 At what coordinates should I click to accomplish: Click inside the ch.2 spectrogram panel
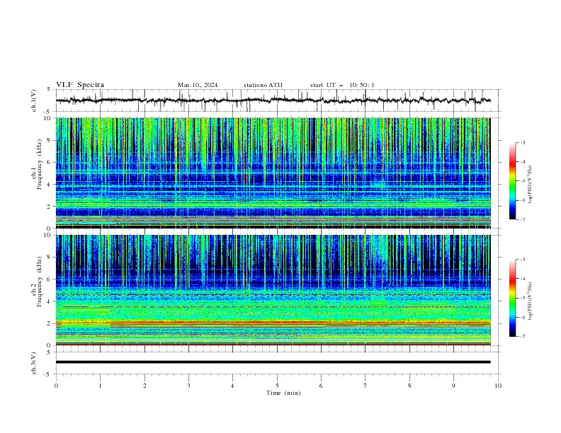(273, 290)
